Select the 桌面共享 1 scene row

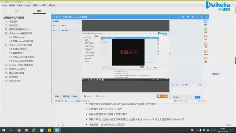coord(66,30)
